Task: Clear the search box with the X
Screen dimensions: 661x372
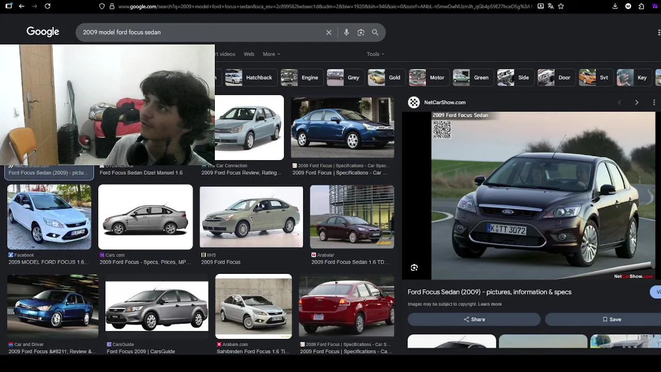Action: coord(328,32)
